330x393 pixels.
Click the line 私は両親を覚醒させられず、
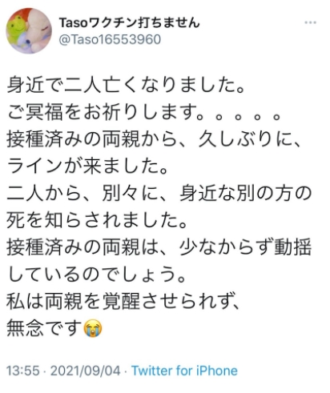tap(123, 302)
